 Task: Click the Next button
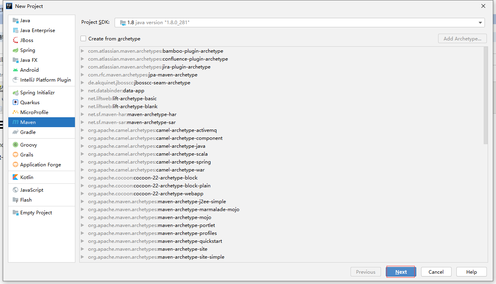click(401, 272)
